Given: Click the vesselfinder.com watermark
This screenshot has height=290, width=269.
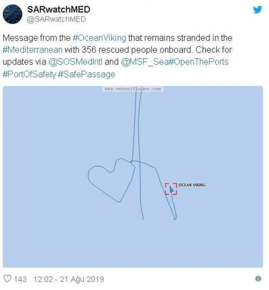Looking at the screenshot, I should coord(133,89).
